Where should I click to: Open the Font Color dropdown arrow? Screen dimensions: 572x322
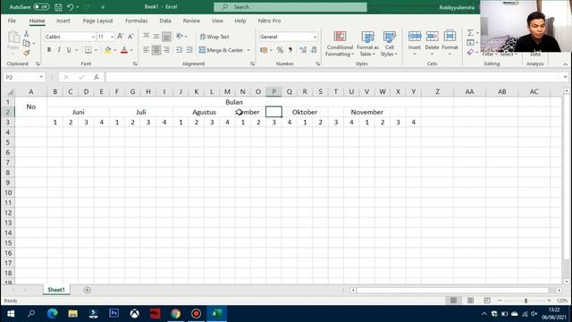tap(131, 50)
